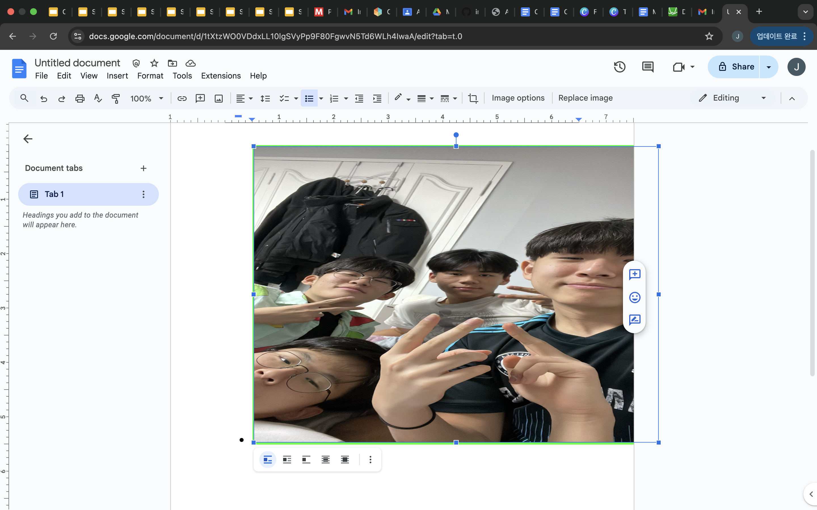Open the version history clock icon
Viewport: 817px width, 510px height.
click(x=620, y=67)
